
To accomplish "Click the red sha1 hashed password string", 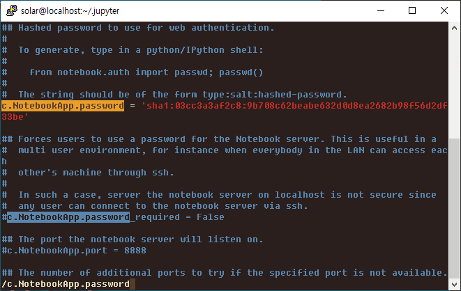I will [x=294, y=106].
